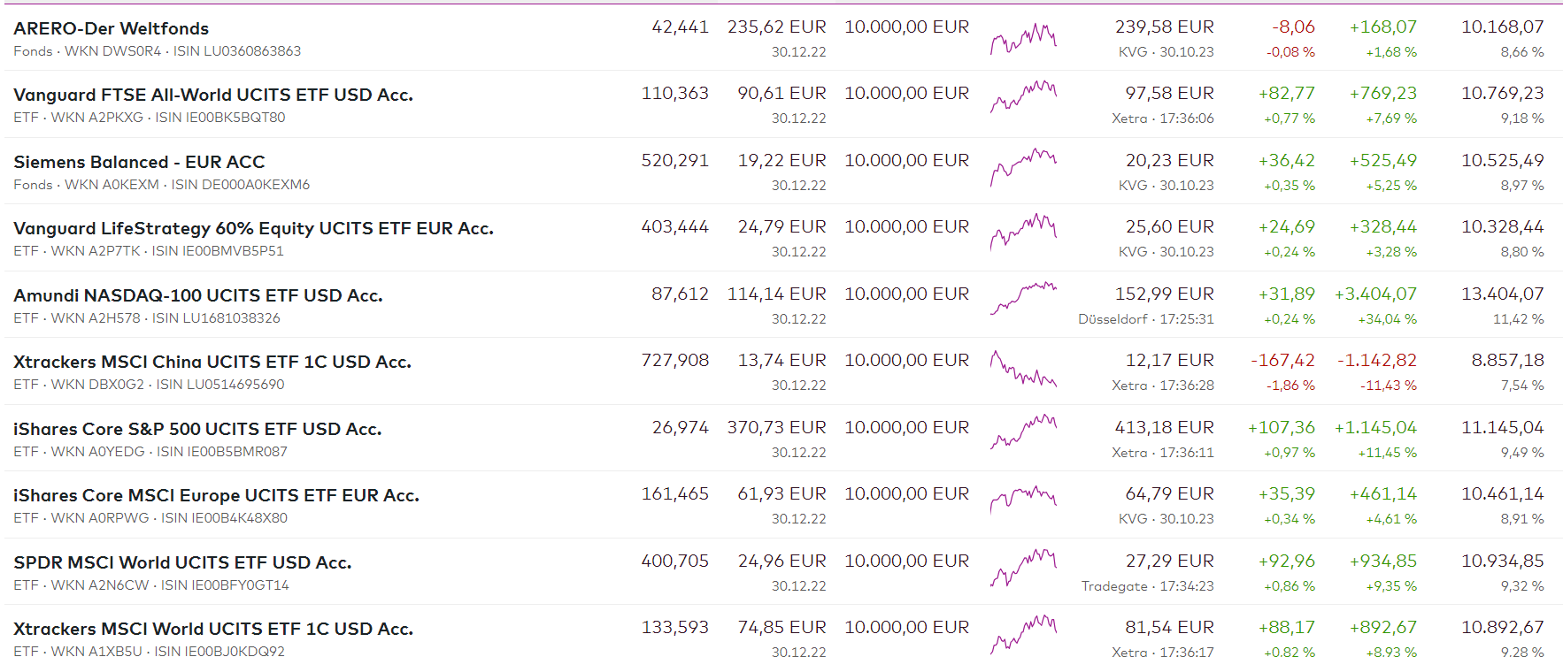1563x657 pixels.
Task: Click the ARERO-Der Weltfonds sparkline chart
Action: [1023, 39]
